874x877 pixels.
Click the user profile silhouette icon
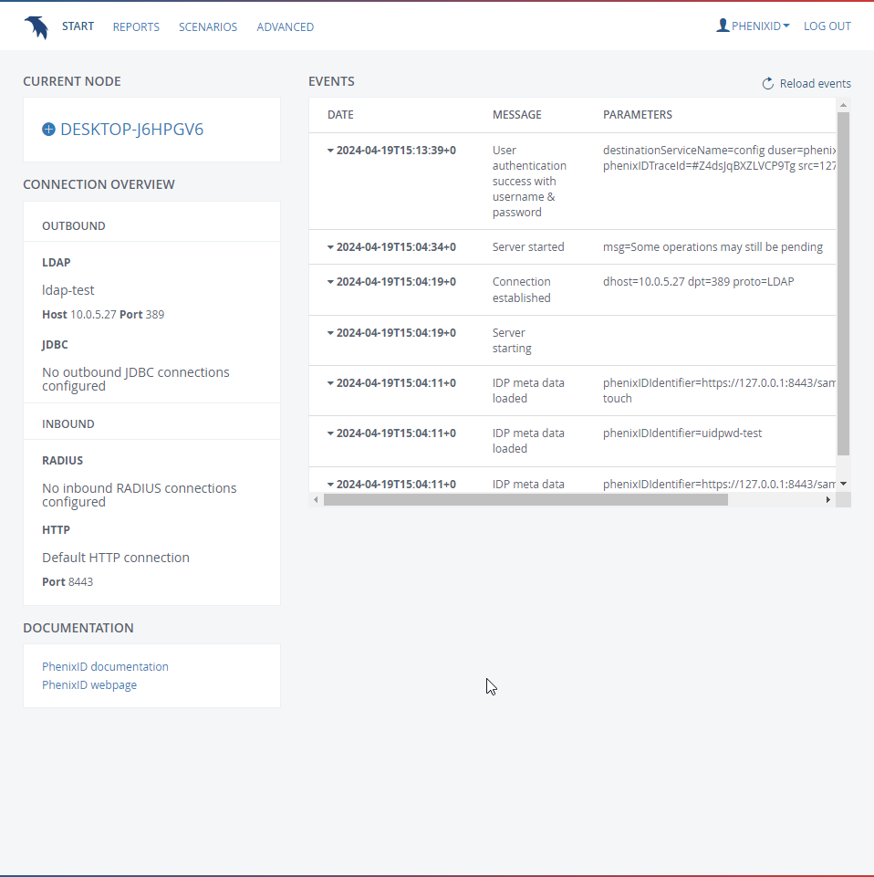[x=723, y=26]
